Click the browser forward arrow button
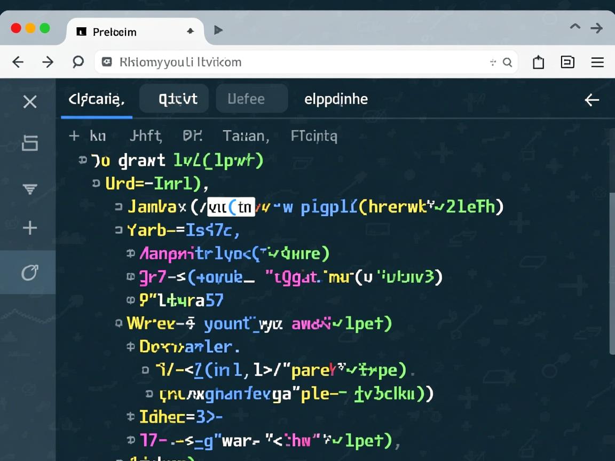The width and height of the screenshot is (615, 461). (x=48, y=62)
